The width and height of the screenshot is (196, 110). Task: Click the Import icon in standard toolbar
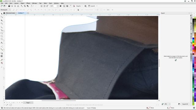[42, 6]
